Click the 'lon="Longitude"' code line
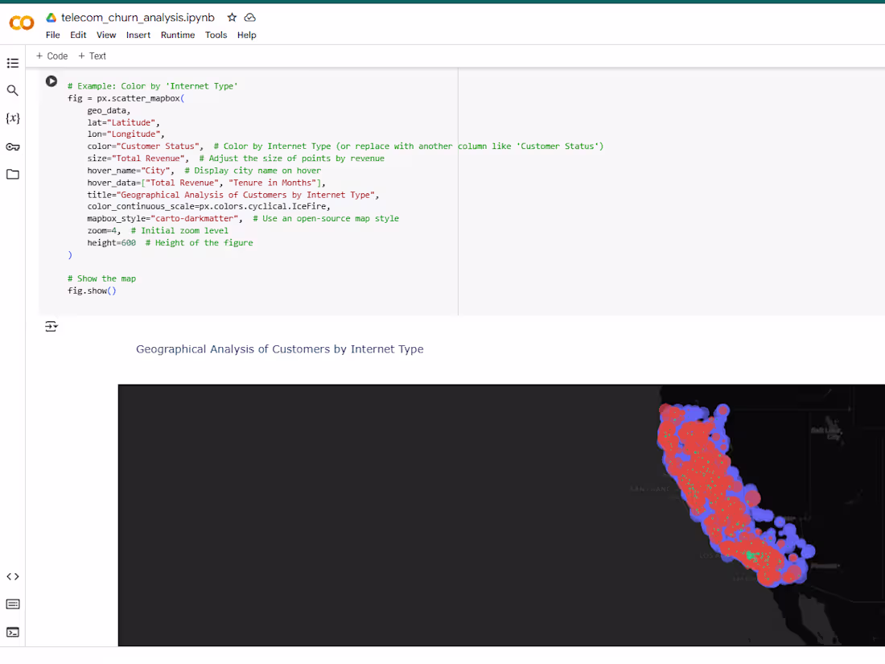Image resolution: width=885 pixels, height=664 pixels. [x=126, y=134]
